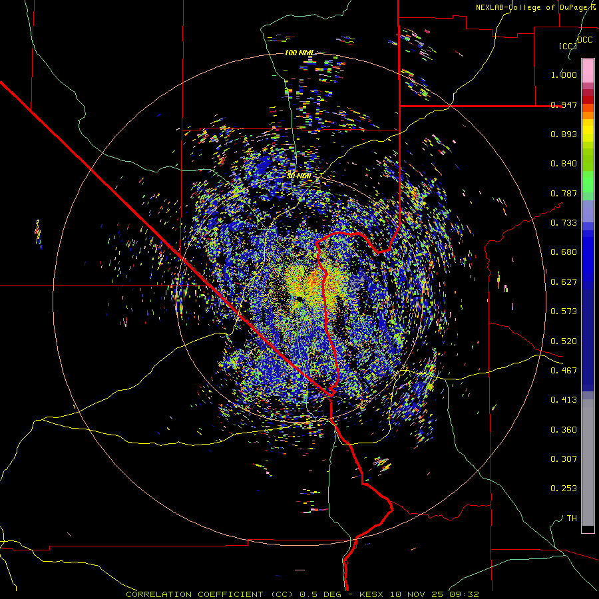This screenshot has width=599, height=599.
Task: Select the 0.840 legend value
Action: pos(564,164)
